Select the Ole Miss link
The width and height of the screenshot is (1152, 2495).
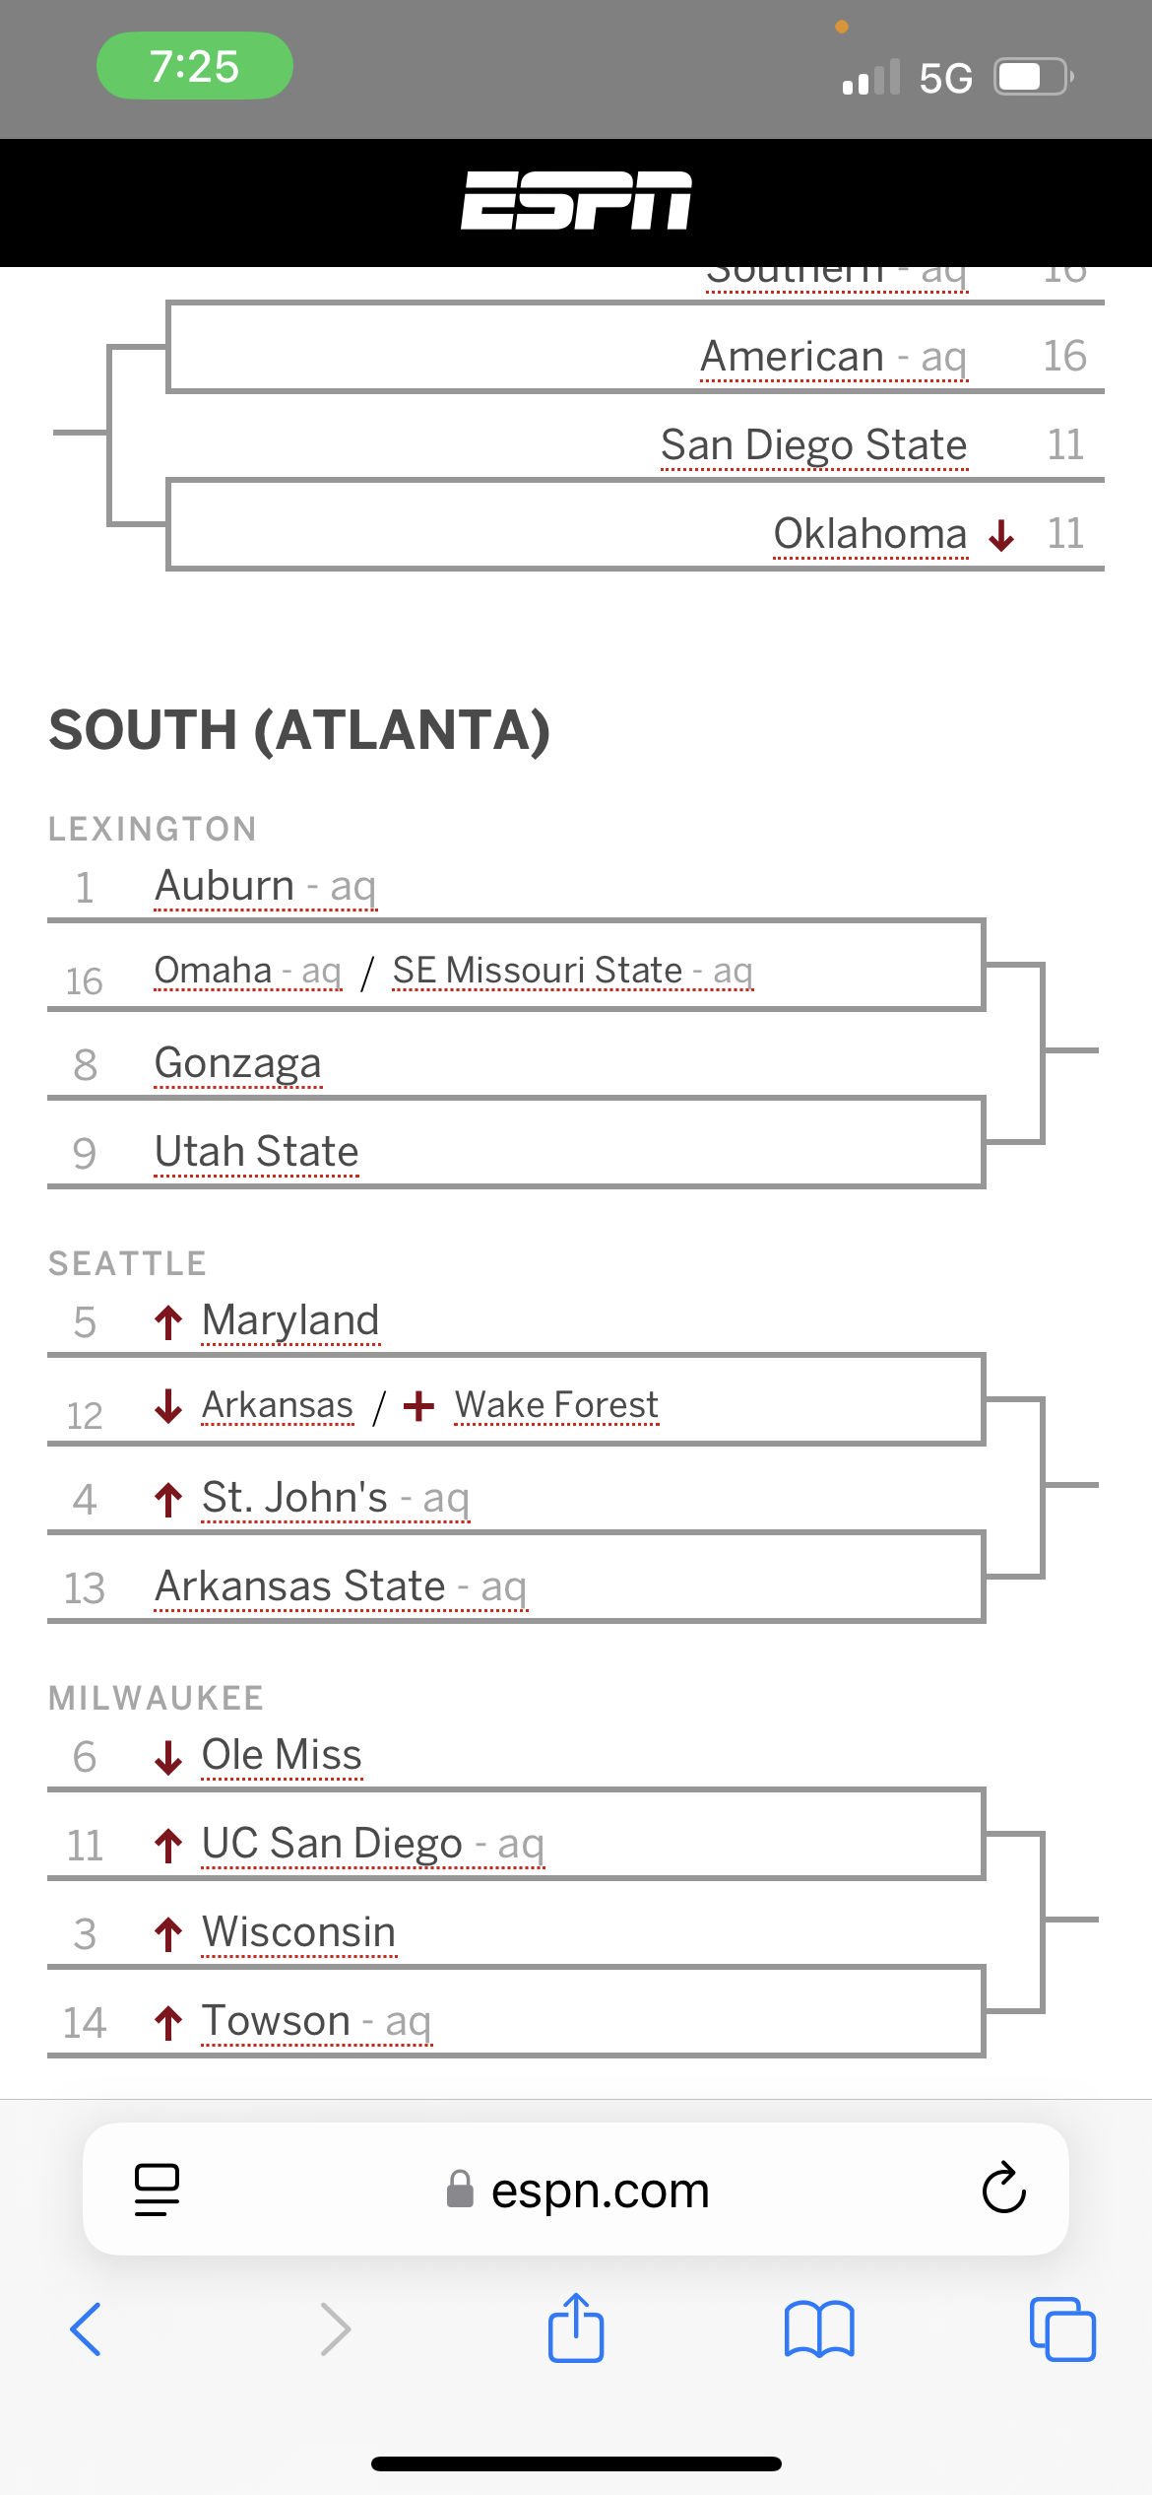[x=282, y=1755]
